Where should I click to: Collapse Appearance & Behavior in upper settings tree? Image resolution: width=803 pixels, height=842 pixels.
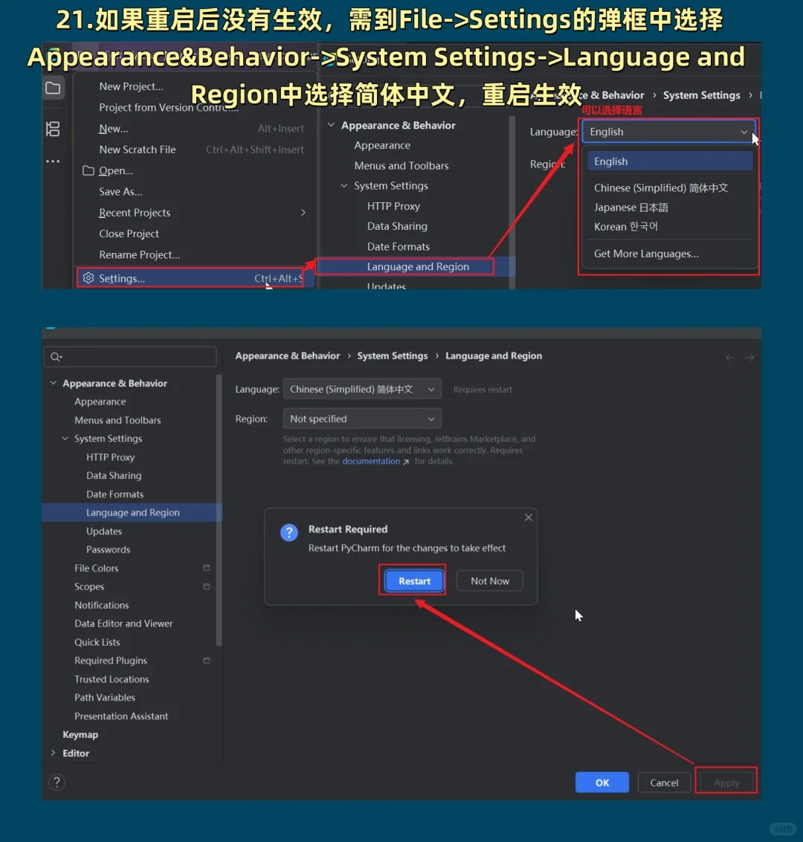(x=331, y=125)
